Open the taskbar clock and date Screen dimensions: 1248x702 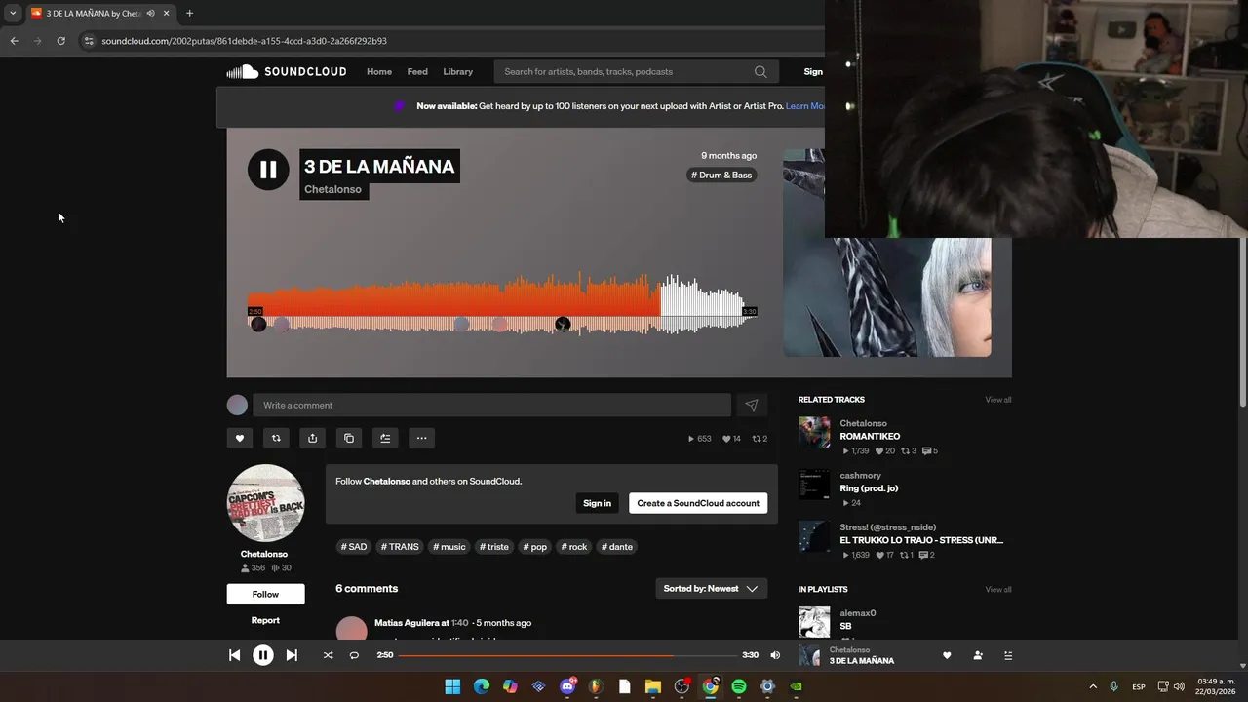1216,686
